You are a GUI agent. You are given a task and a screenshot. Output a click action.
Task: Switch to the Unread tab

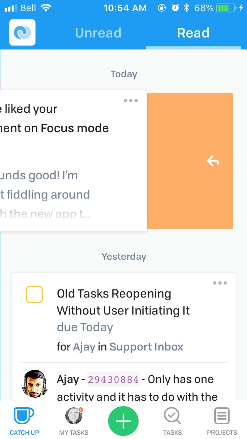tap(98, 33)
